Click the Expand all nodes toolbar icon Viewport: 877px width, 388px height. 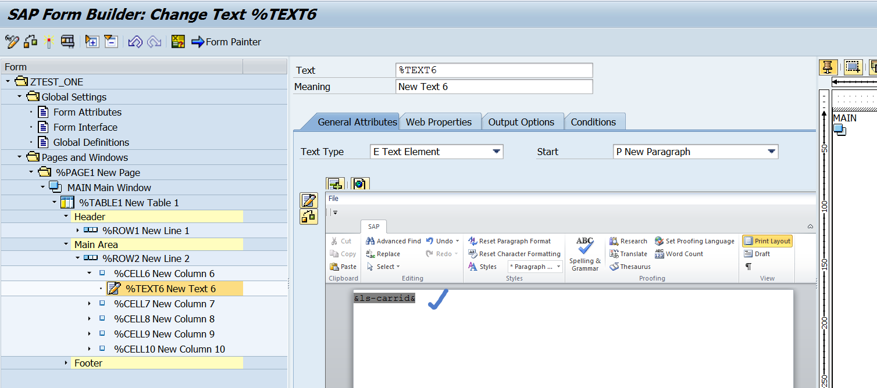(x=91, y=42)
